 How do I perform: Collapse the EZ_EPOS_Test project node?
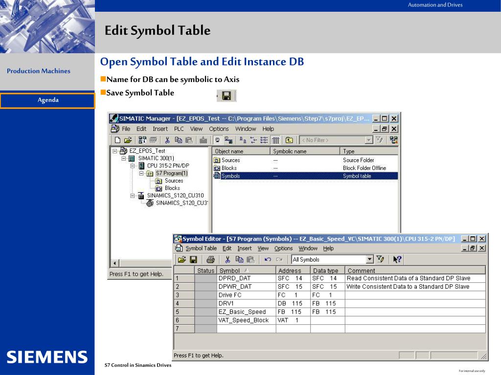pos(114,151)
